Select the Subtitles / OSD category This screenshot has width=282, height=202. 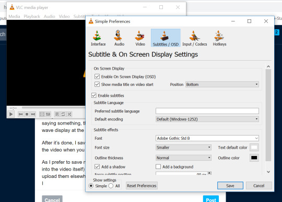[166, 38]
